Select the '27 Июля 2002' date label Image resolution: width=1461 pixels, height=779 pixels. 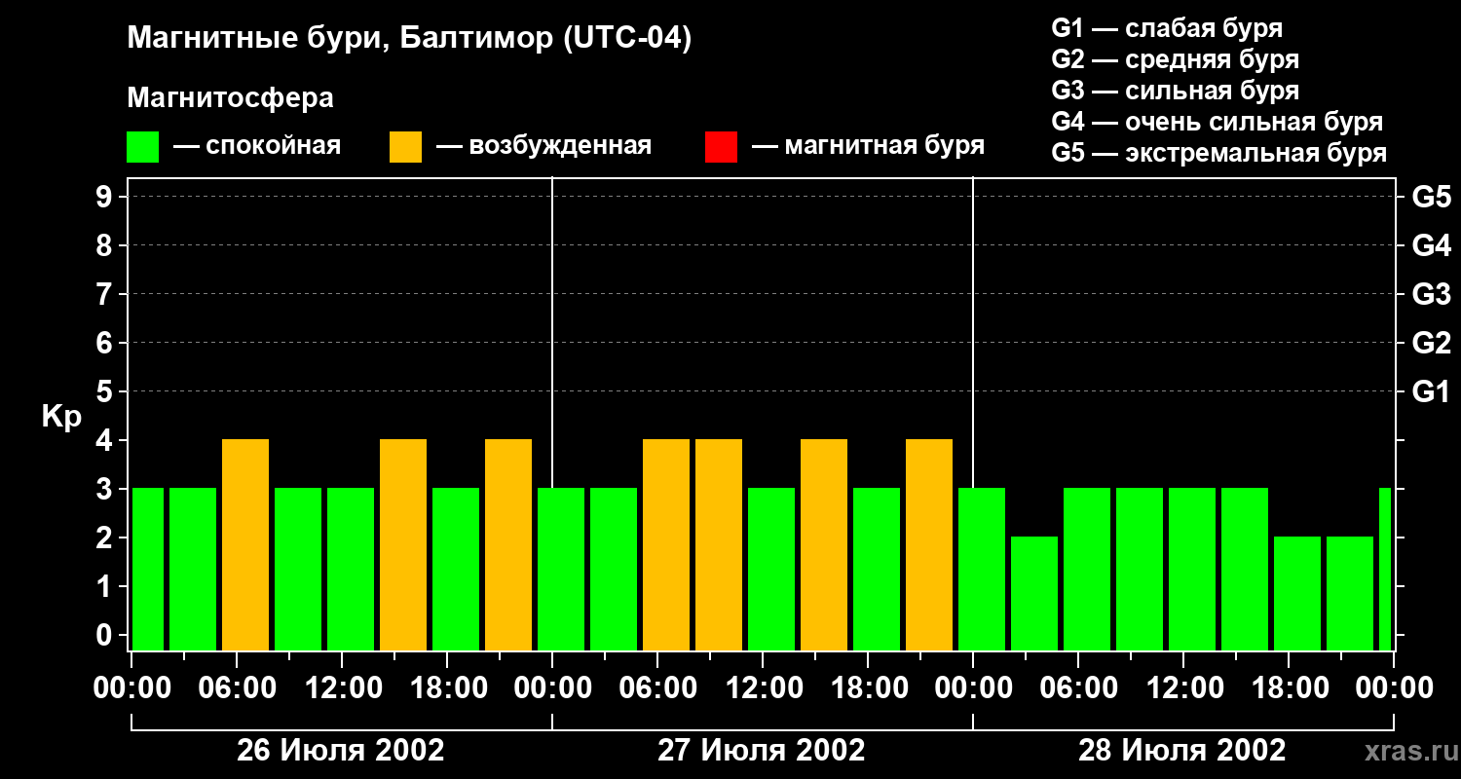click(762, 751)
